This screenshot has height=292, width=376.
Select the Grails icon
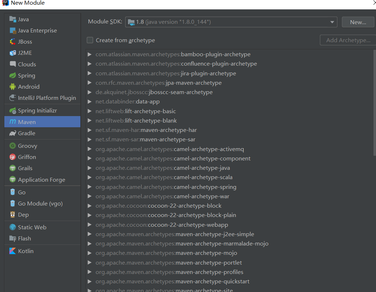[x=13, y=168]
